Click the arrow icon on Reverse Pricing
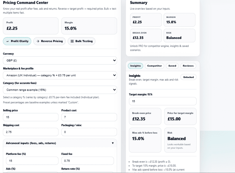Screen dimensions: 235x173 [38, 41]
